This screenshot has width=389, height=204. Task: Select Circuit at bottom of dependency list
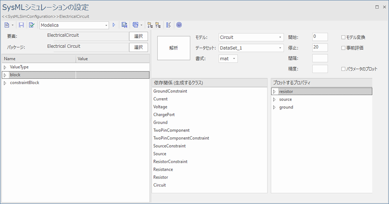point(160,185)
